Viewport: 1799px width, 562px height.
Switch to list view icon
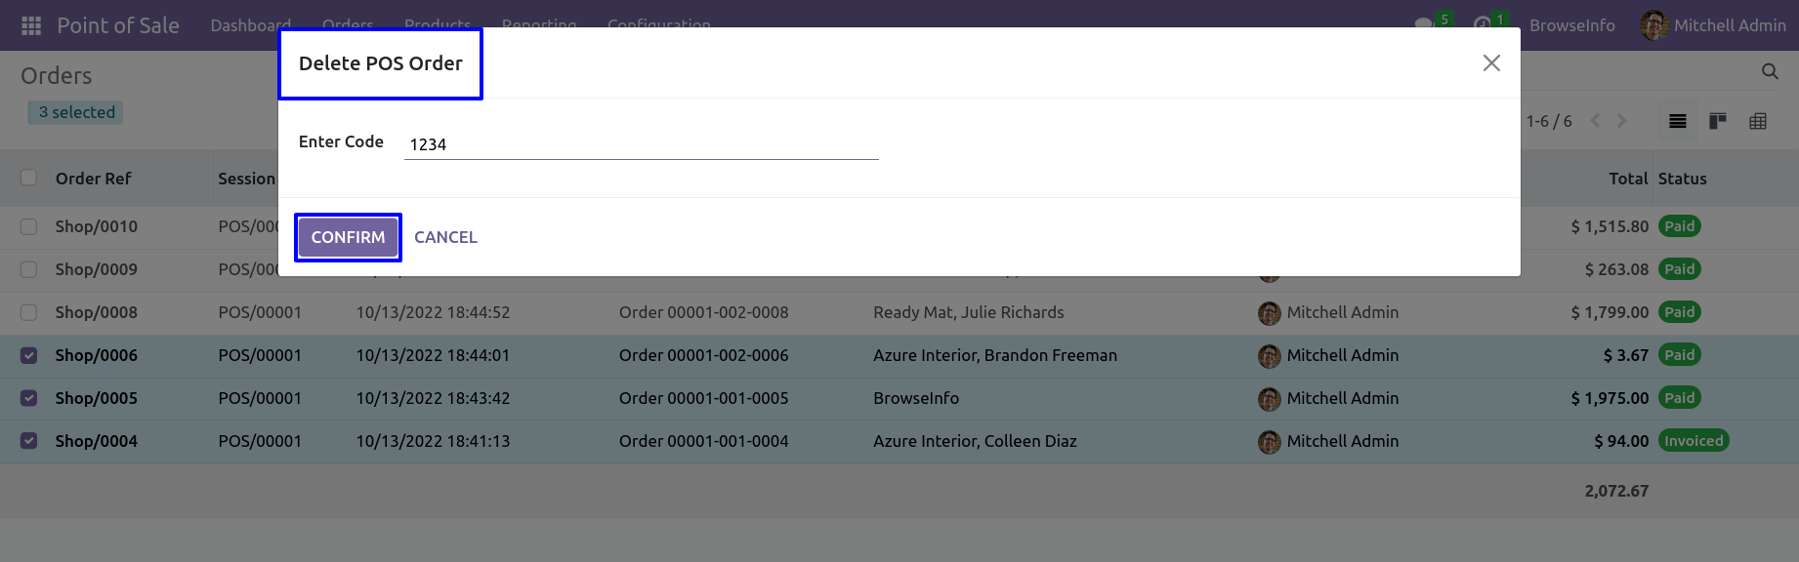(1678, 121)
